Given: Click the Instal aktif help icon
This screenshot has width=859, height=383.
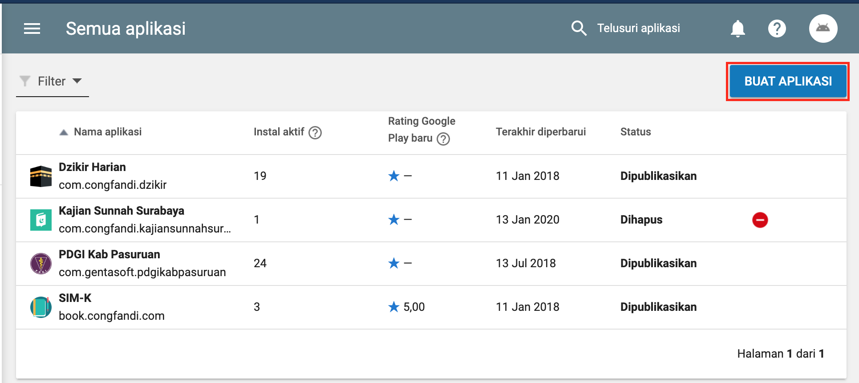Looking at the screenshot, I should (x=315, y=133).
